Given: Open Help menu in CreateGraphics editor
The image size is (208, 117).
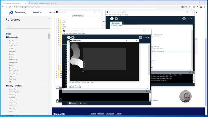Looking at the screenshot, I should [84, 33].
